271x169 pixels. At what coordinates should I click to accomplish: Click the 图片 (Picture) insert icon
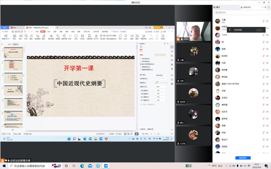point(21,36)
